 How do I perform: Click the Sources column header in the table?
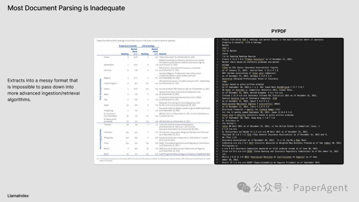click(x=163, y=54)
